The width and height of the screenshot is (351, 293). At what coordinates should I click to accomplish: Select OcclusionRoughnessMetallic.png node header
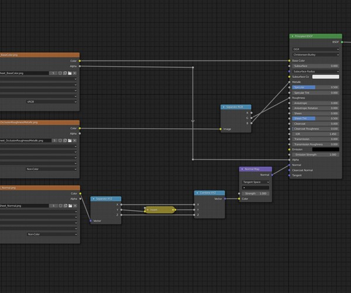40,122
